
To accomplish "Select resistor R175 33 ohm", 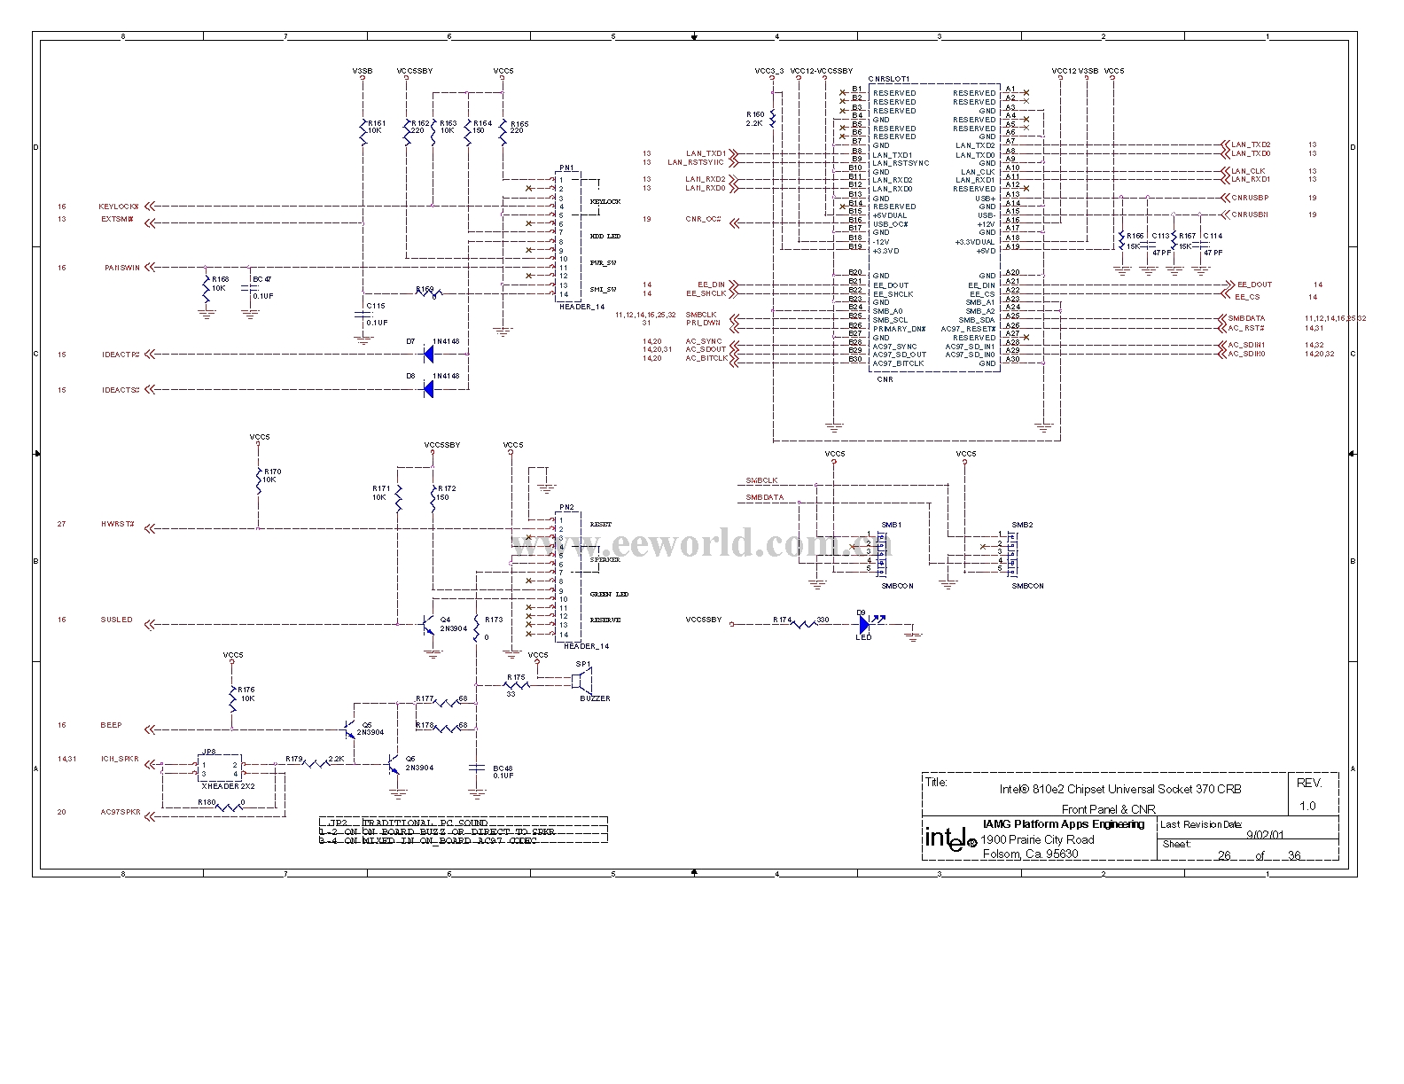I will [515, 684].
